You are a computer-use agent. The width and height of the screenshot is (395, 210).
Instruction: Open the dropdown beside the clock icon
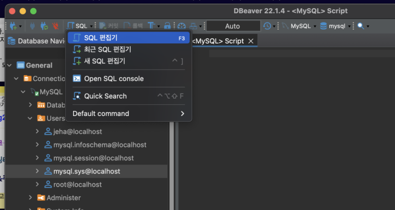[274, 26]
